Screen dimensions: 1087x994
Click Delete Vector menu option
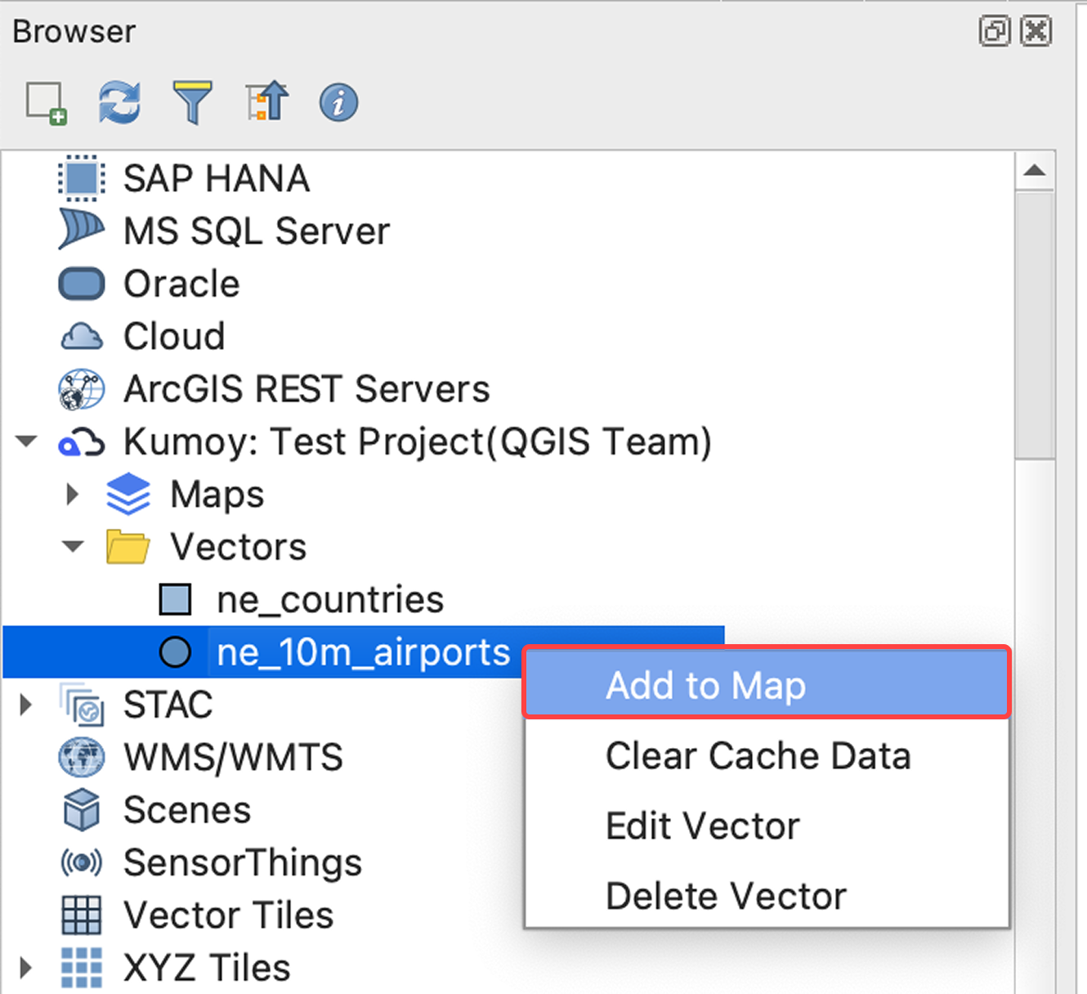click(x=726, y=897)
